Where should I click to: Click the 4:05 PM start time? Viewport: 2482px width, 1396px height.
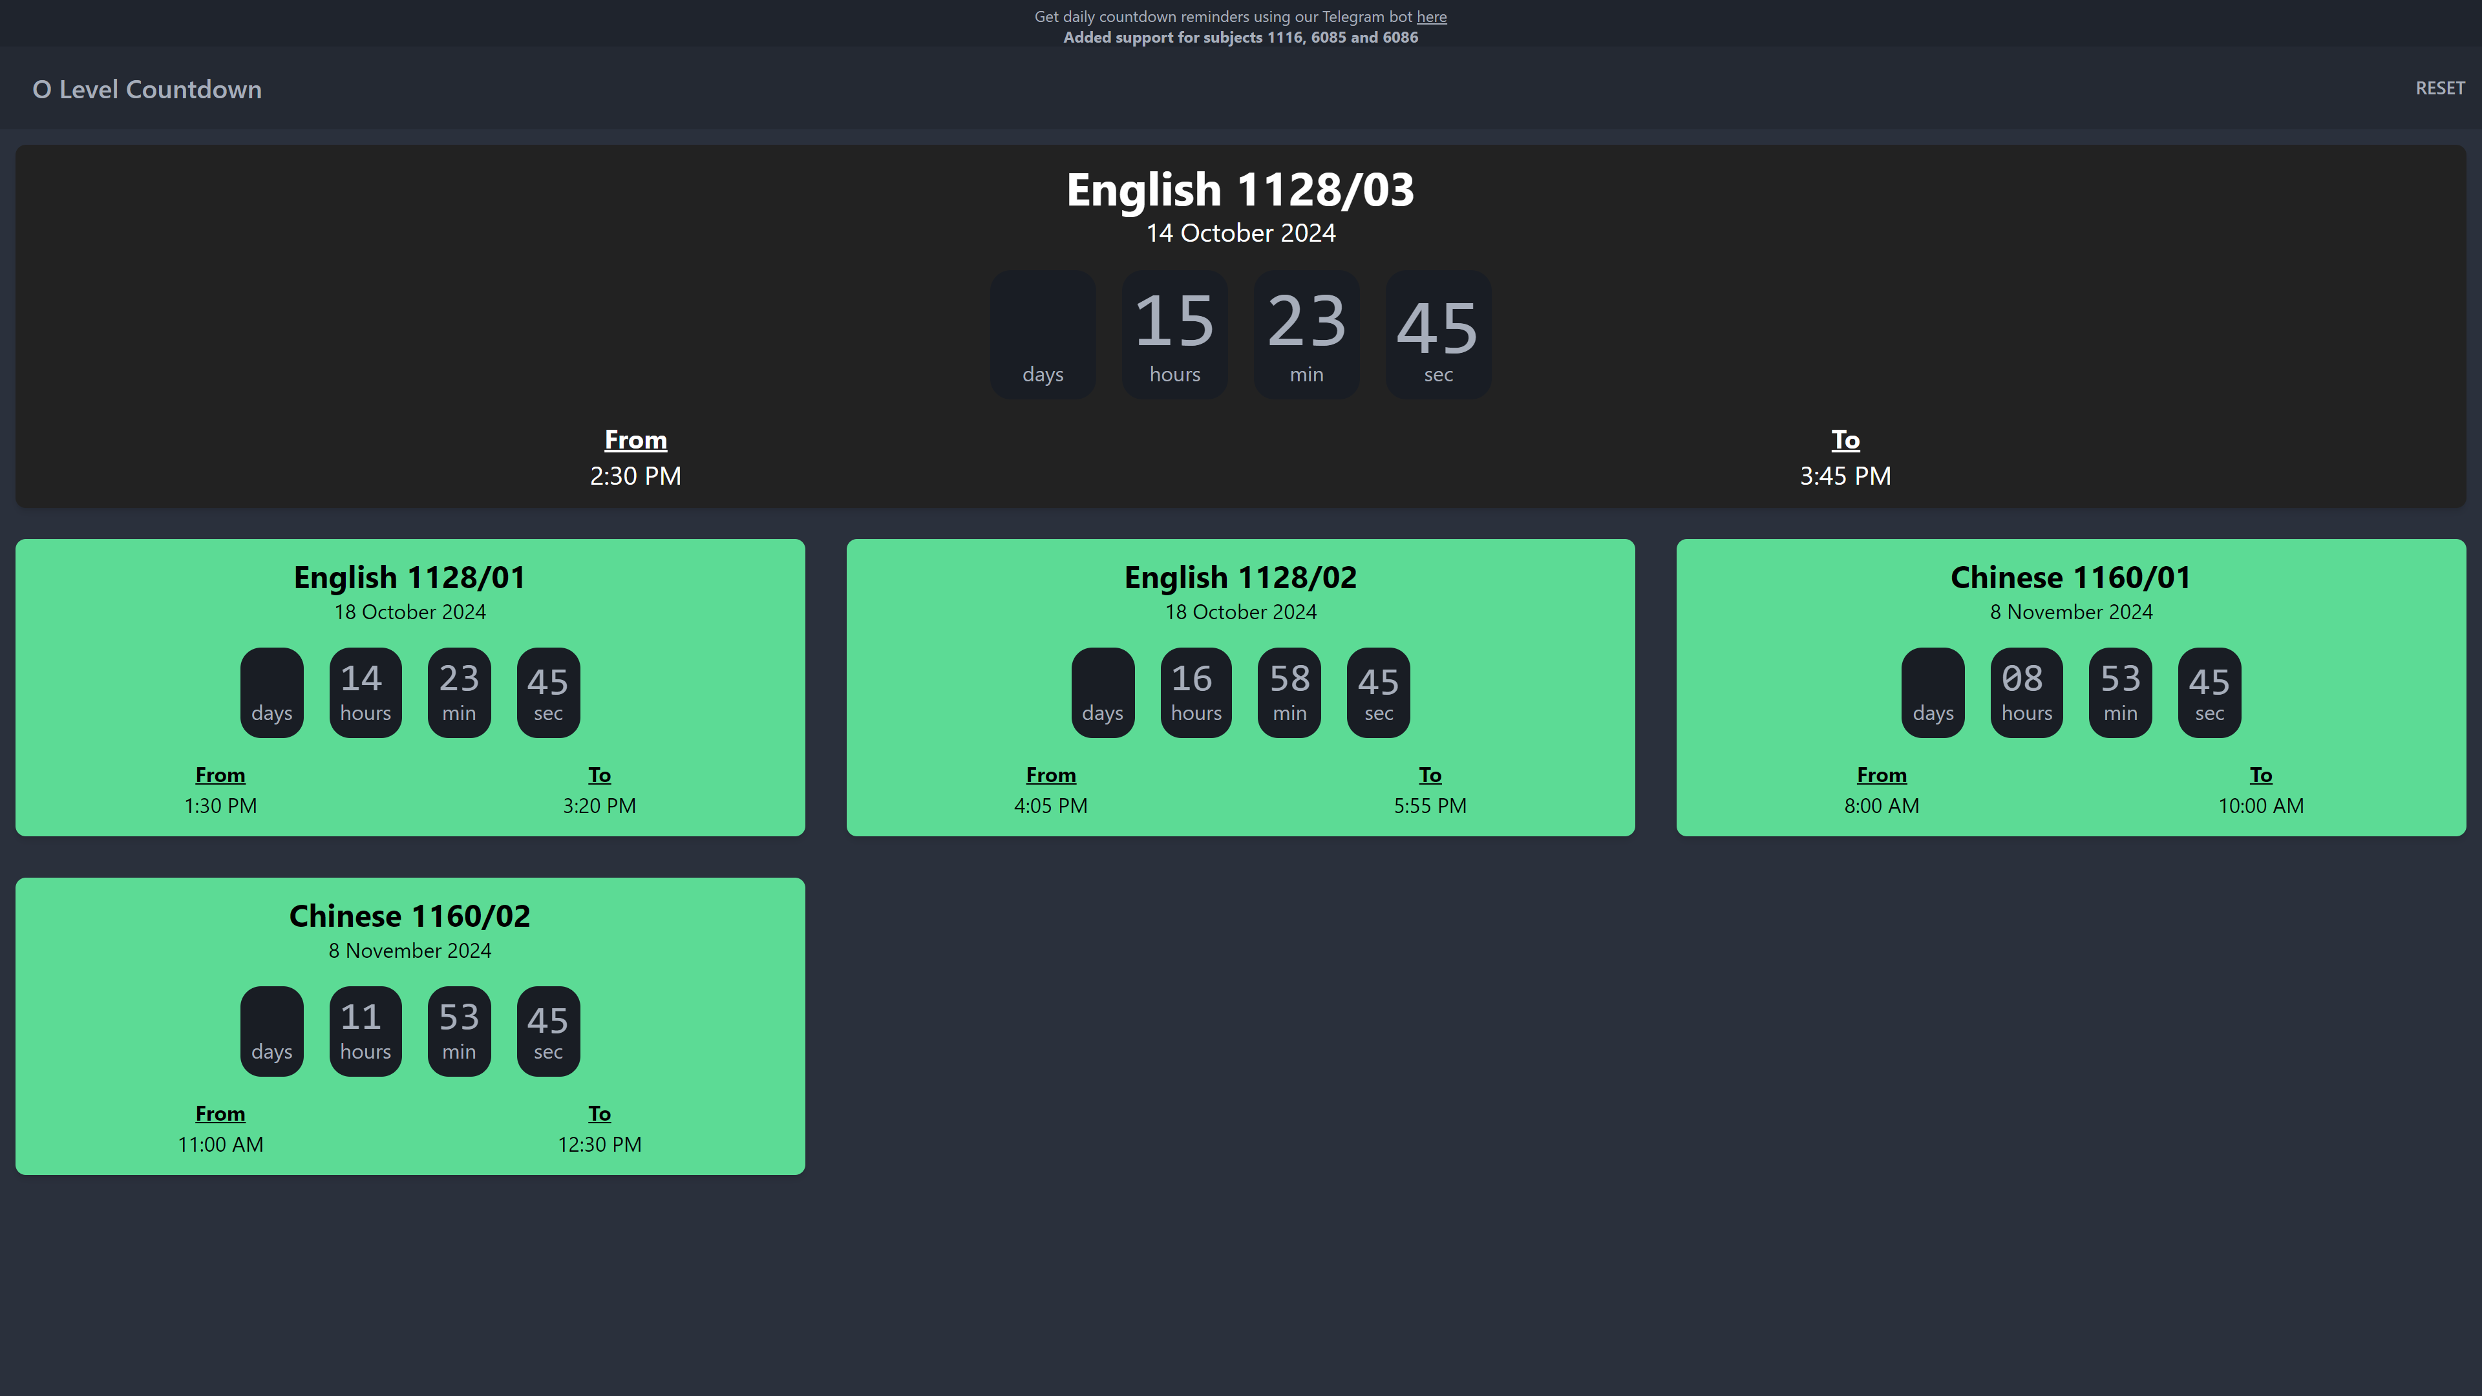pos(1050,807)
